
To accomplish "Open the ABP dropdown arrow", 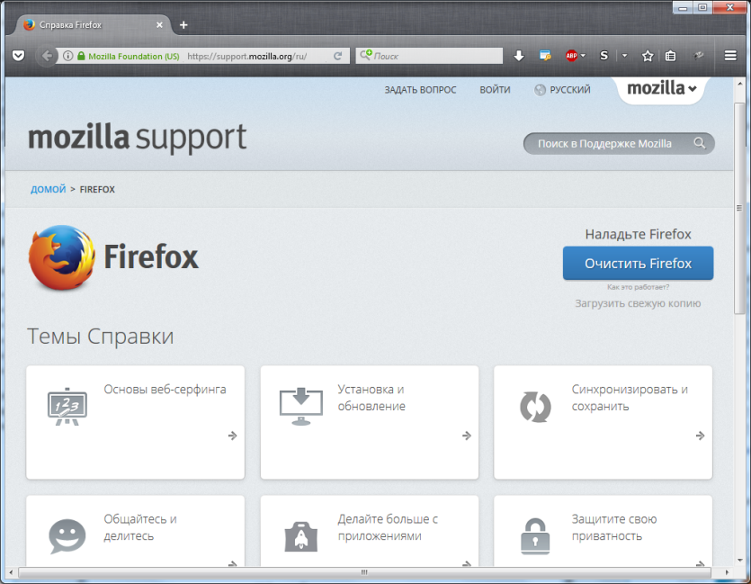I will click(583, 56).
